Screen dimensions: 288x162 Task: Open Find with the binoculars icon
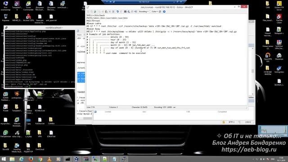(125, 12)
